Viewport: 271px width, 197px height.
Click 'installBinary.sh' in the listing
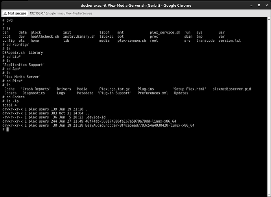click(x=79, y=37)
